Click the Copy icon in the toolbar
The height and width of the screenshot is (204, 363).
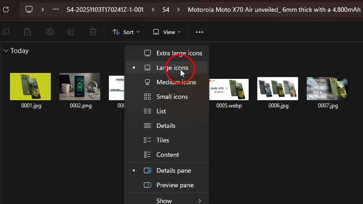[6, 32]
